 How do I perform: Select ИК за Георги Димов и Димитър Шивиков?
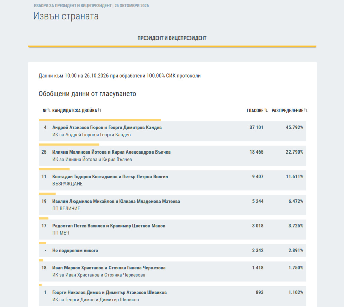click(96, 300)
